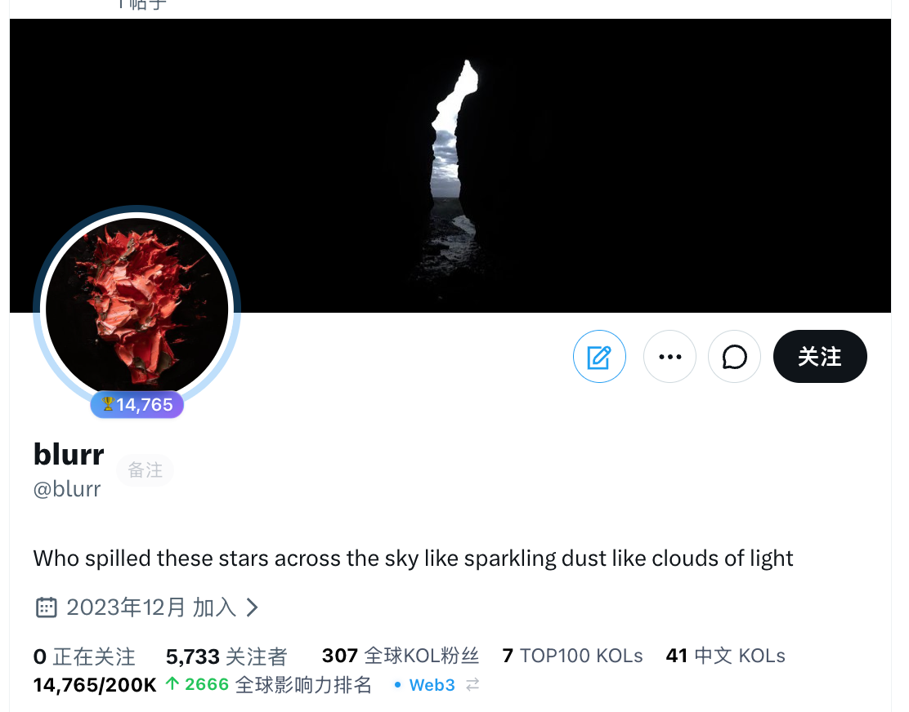This screenshot has width=909, height=712.
Task: Open the message chat bubble icon
Action: pos(735,357)
